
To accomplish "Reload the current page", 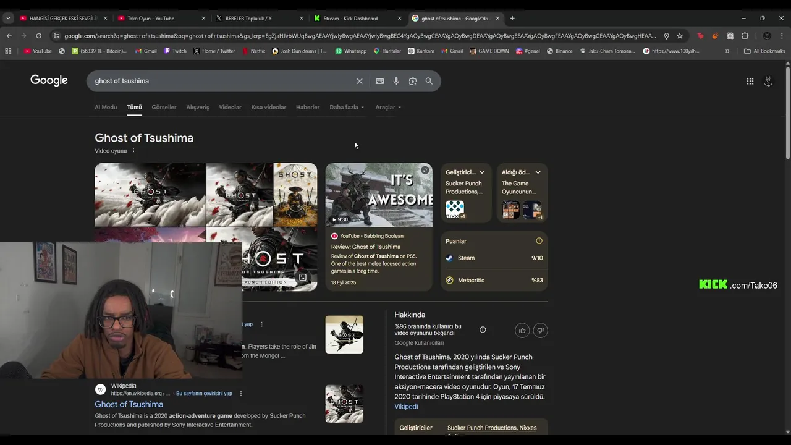I will (x=38, y=36).
